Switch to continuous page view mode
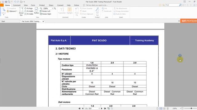The image size is (197, 110). pos(161,108)
